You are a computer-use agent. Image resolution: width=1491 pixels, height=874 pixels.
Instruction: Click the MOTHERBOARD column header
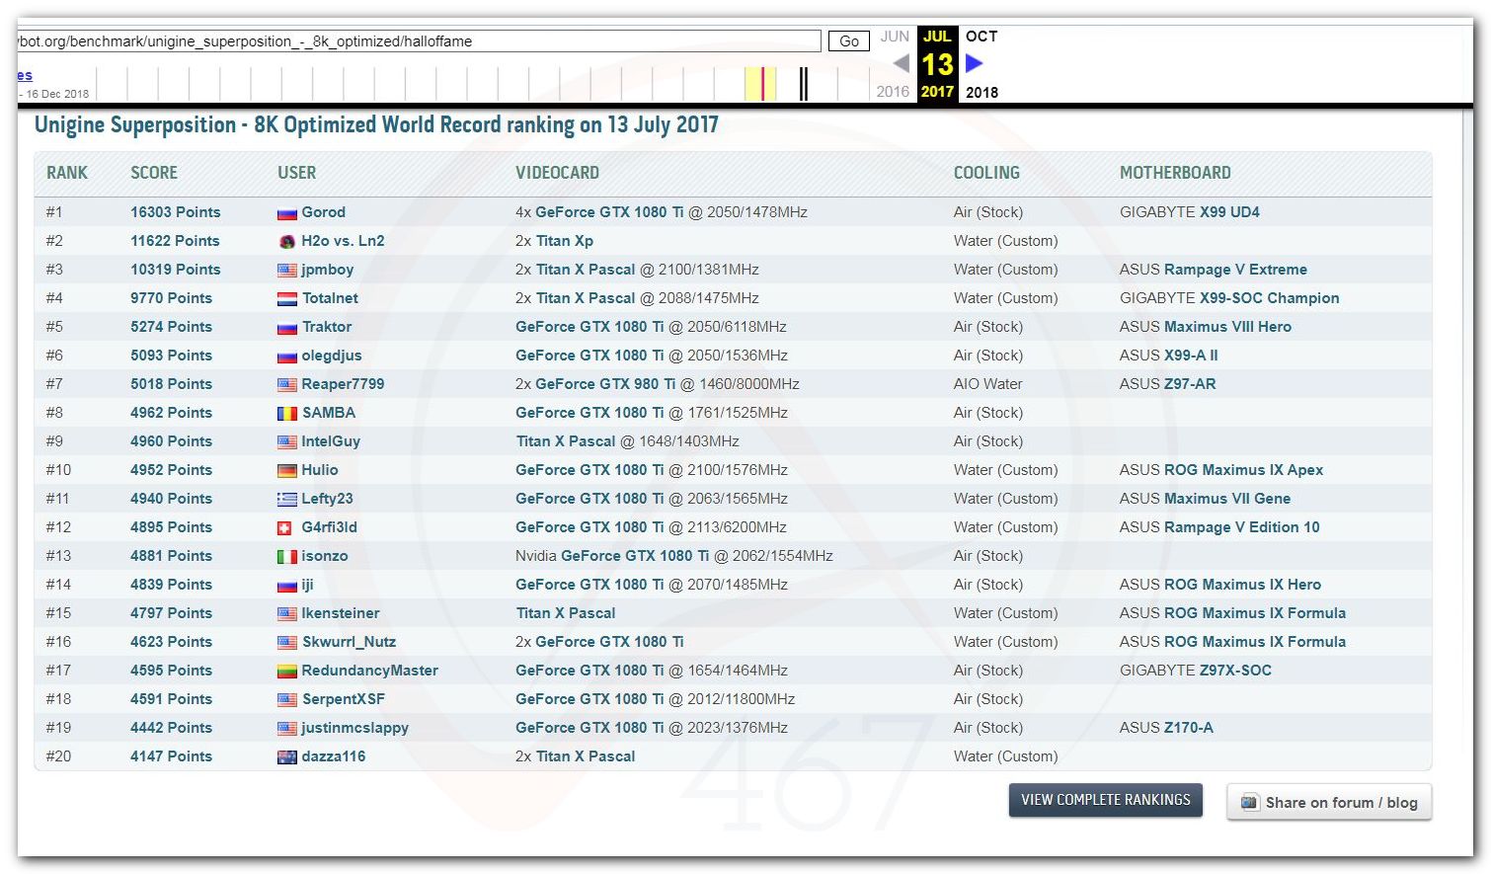1175,173
